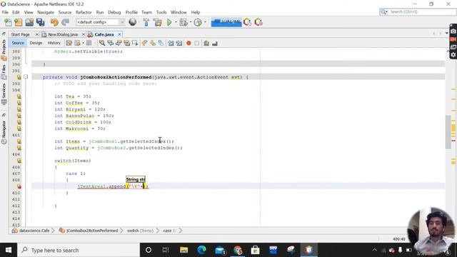Click the Open Project toolbar icon
This screenshot has width=457, height=257.
[x=29, y=22]
